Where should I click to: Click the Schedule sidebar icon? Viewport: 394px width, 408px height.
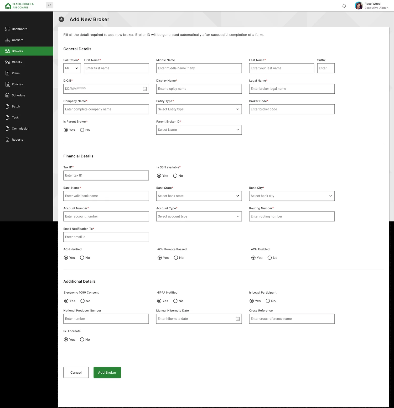(7, 95)
